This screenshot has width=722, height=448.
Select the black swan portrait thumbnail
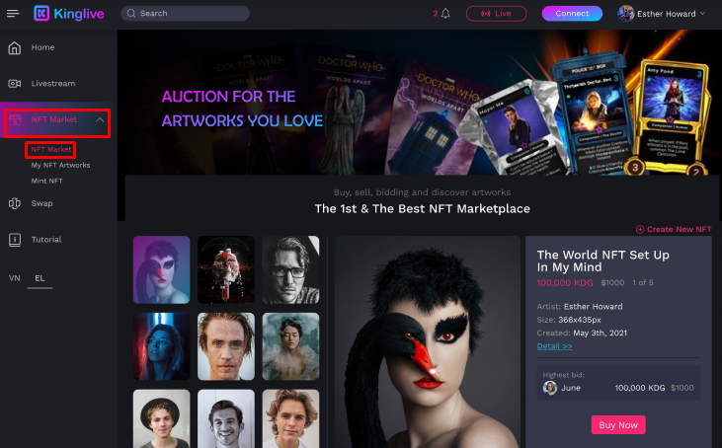[161, 269]
